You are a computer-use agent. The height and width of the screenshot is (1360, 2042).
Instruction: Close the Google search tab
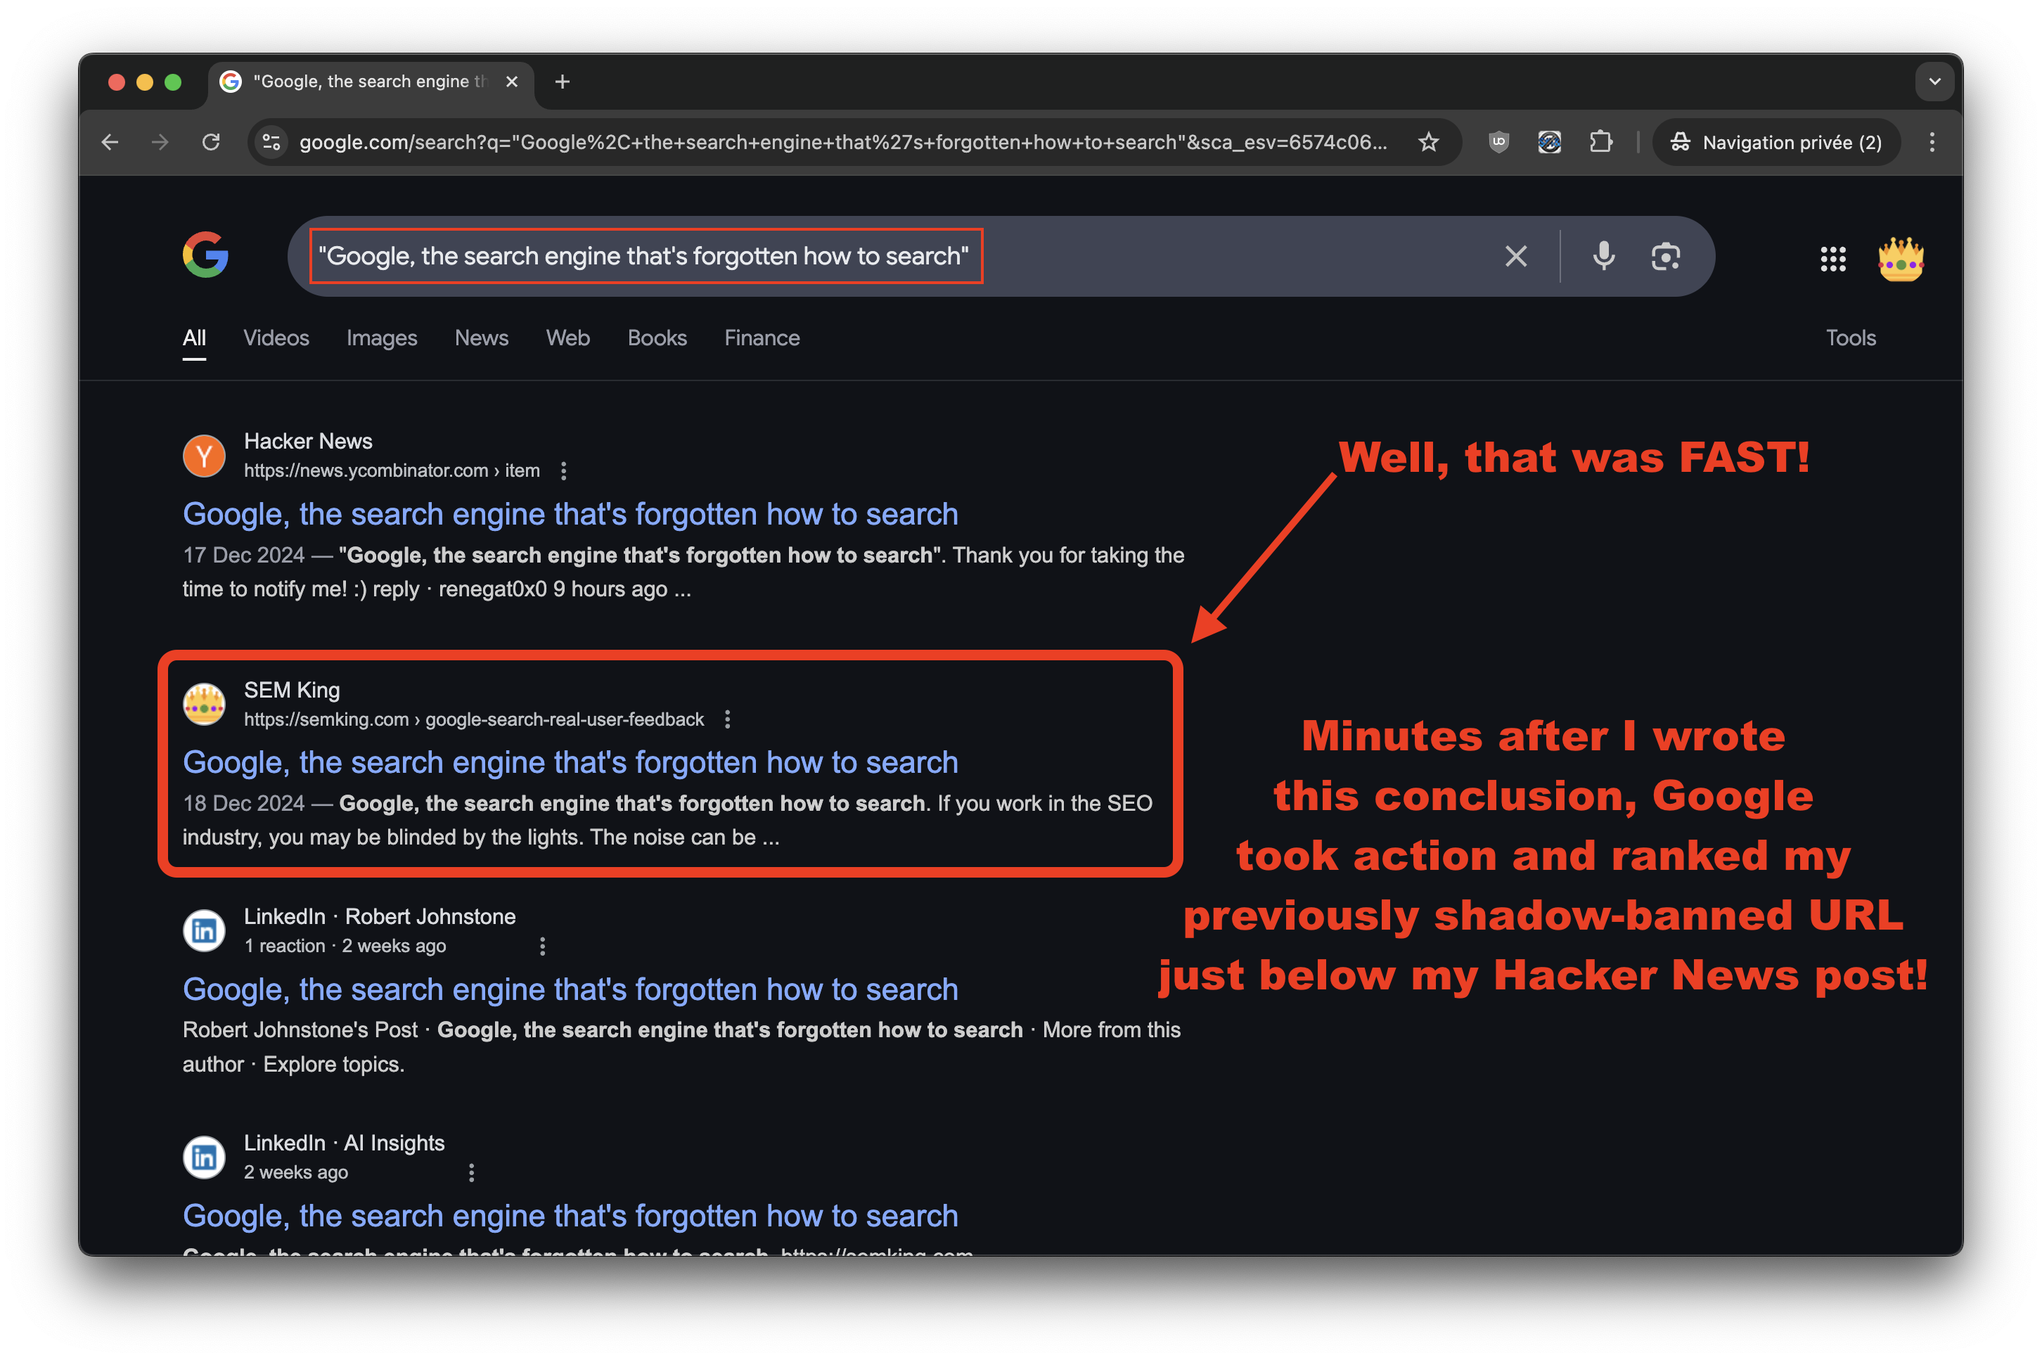[512, 82]
